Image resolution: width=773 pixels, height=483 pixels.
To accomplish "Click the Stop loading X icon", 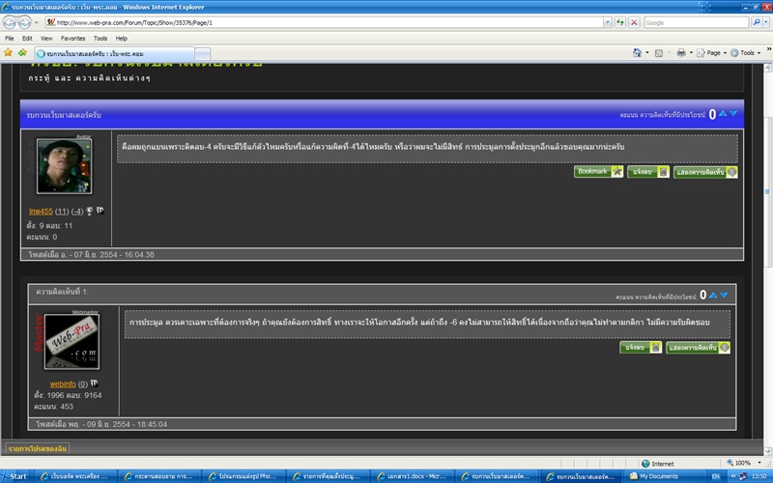I will tap(634, 22).
